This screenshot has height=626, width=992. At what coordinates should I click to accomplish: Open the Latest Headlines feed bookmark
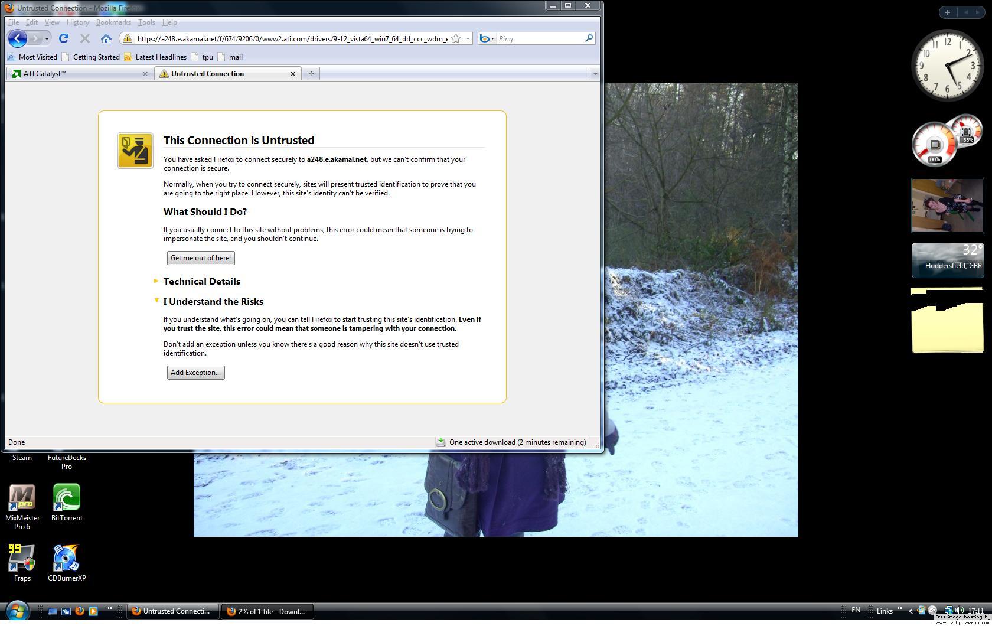click(155, 57)
